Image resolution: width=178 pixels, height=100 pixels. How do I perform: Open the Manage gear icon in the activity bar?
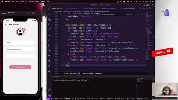(49, 95)
